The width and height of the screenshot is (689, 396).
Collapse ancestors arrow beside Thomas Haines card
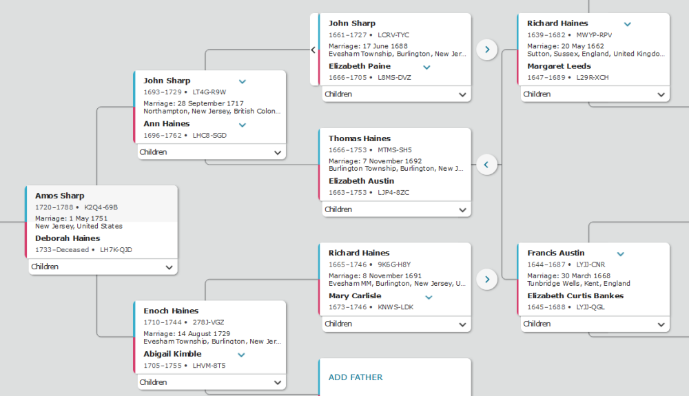click(x=487, y=165)
